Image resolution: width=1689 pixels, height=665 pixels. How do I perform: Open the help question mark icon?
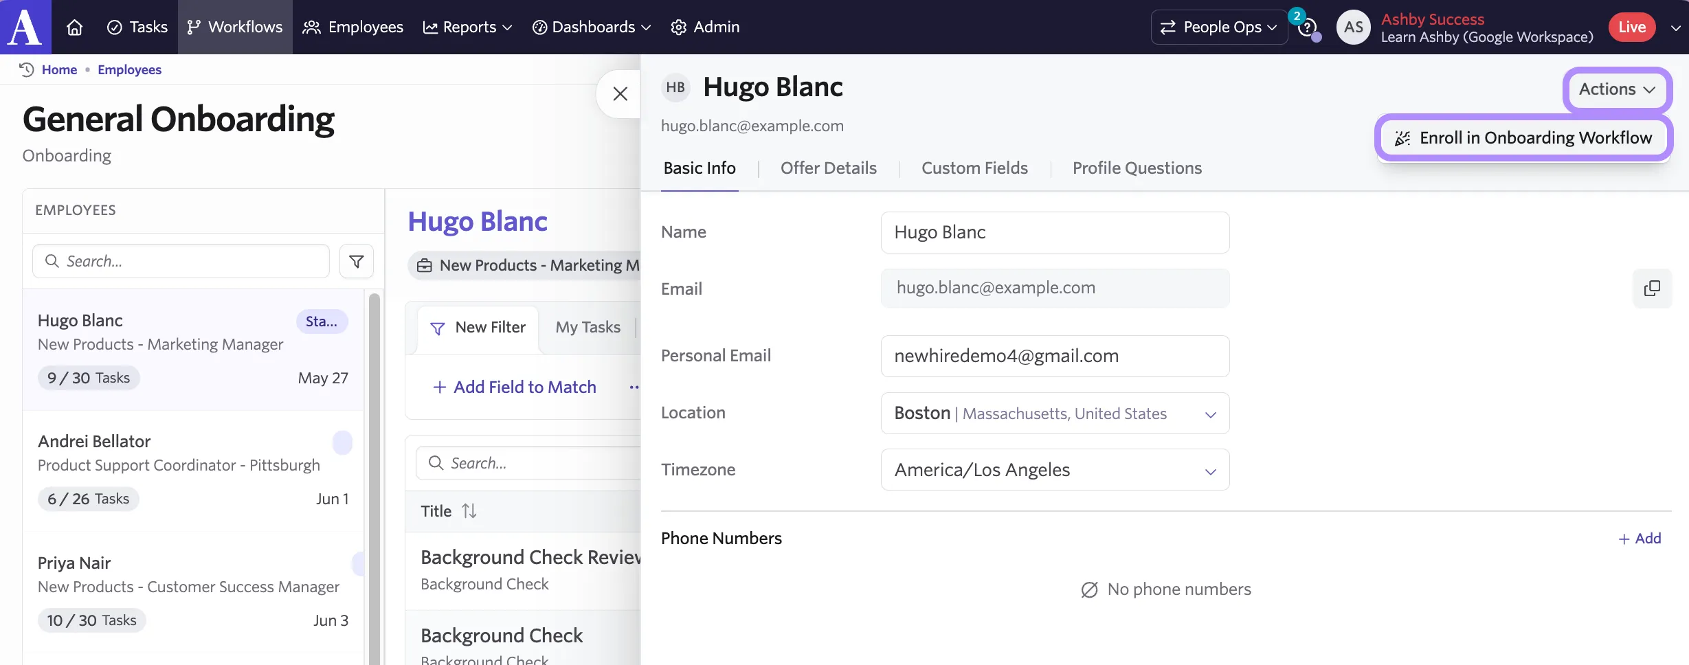(1307, 27)
